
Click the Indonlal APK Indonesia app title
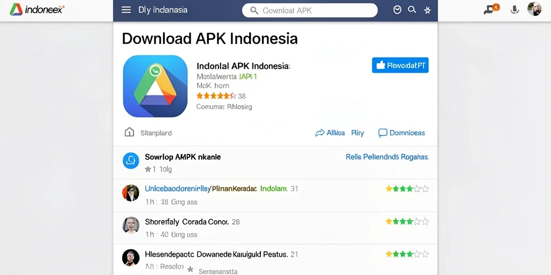point(243,66)
